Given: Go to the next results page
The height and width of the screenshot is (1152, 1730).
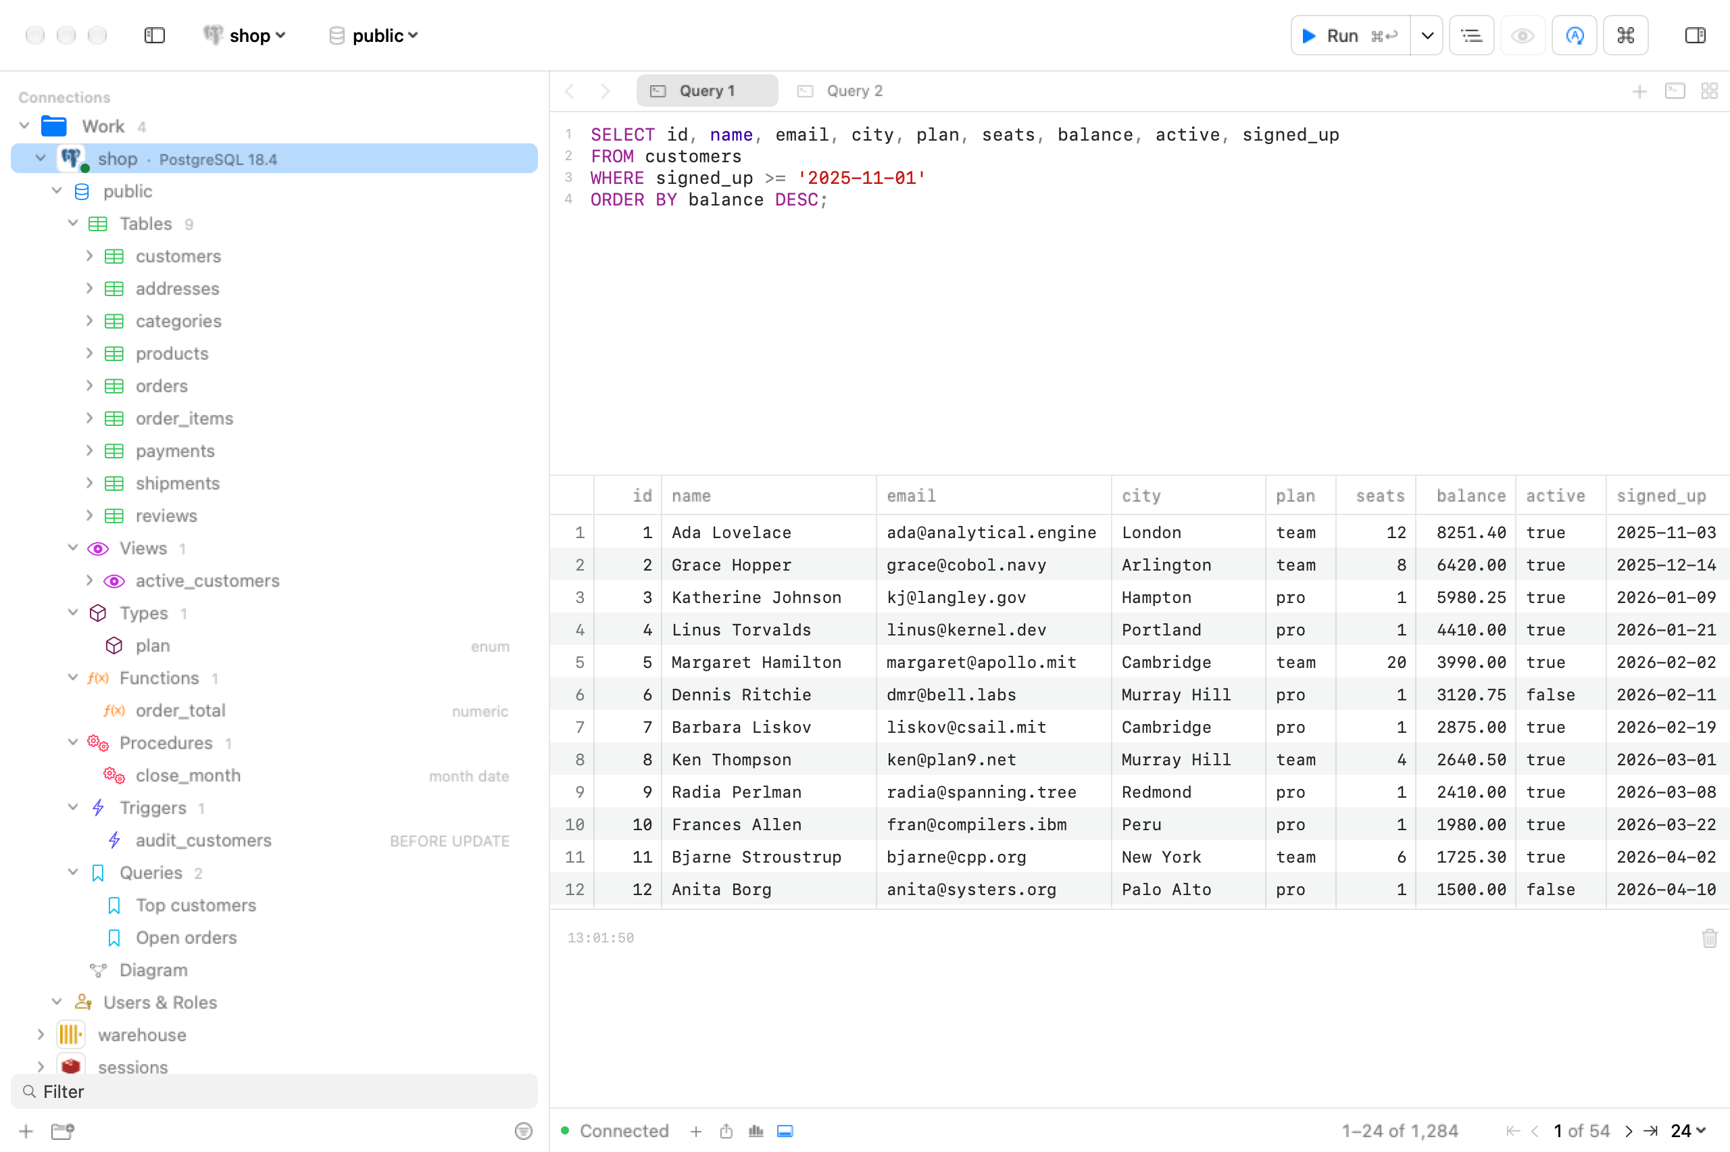Looking at the screenshot, I should (x=1628, y=1130).
